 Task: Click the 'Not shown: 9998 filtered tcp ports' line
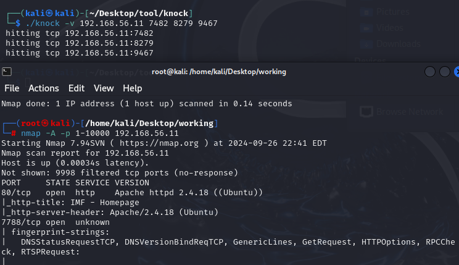(120, 173)
